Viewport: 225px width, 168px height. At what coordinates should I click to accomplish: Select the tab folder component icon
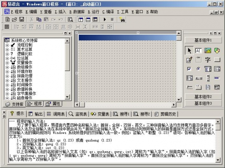(x=199, y=87)
